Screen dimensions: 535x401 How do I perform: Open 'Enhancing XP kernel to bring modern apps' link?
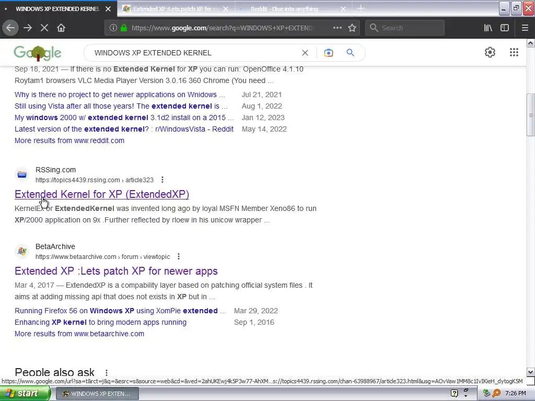pyautogui.click(x=101, y=322)
